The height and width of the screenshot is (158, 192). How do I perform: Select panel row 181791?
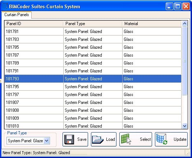[x=93, y=71]
